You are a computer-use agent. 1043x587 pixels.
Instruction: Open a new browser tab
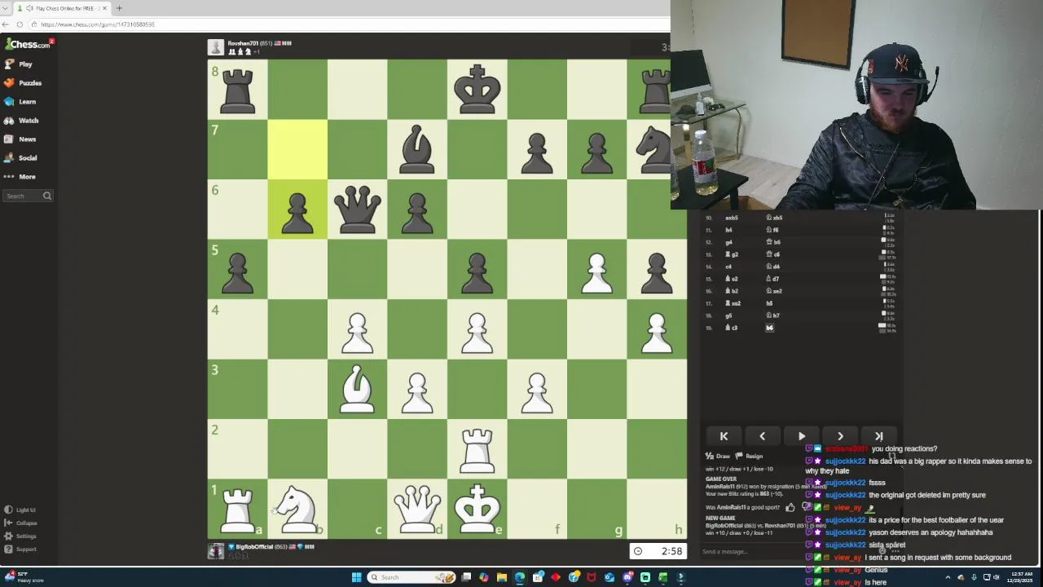(x=119, y=8)
